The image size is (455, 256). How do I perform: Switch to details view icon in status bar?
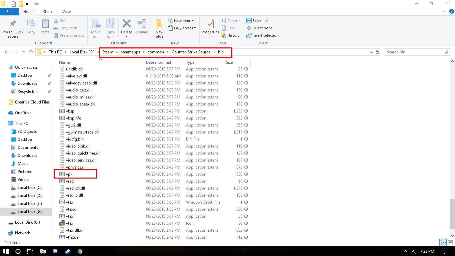(x=443, y=243)
